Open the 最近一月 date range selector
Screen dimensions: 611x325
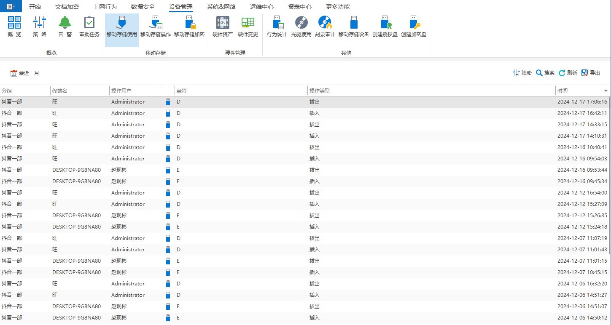tap(25, 73)
